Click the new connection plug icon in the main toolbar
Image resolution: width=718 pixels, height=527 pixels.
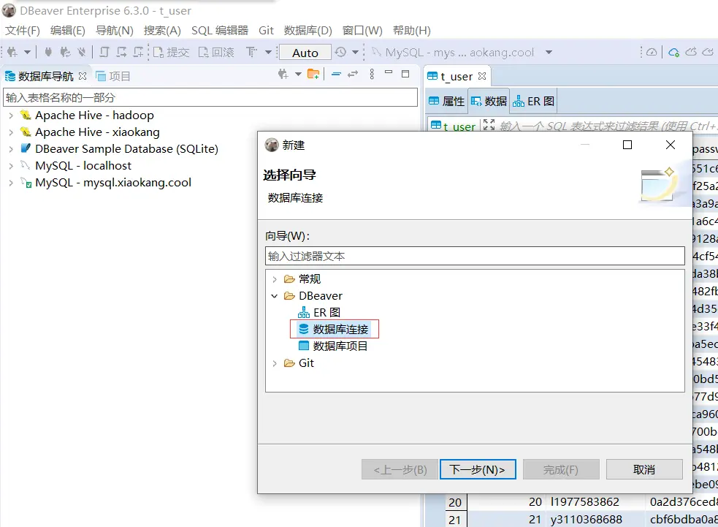pyautogui.click(x=12, y=52)
